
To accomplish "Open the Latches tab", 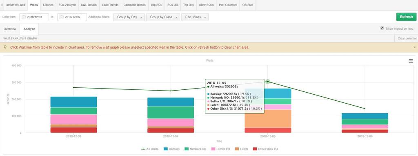I will coord(48,5).
